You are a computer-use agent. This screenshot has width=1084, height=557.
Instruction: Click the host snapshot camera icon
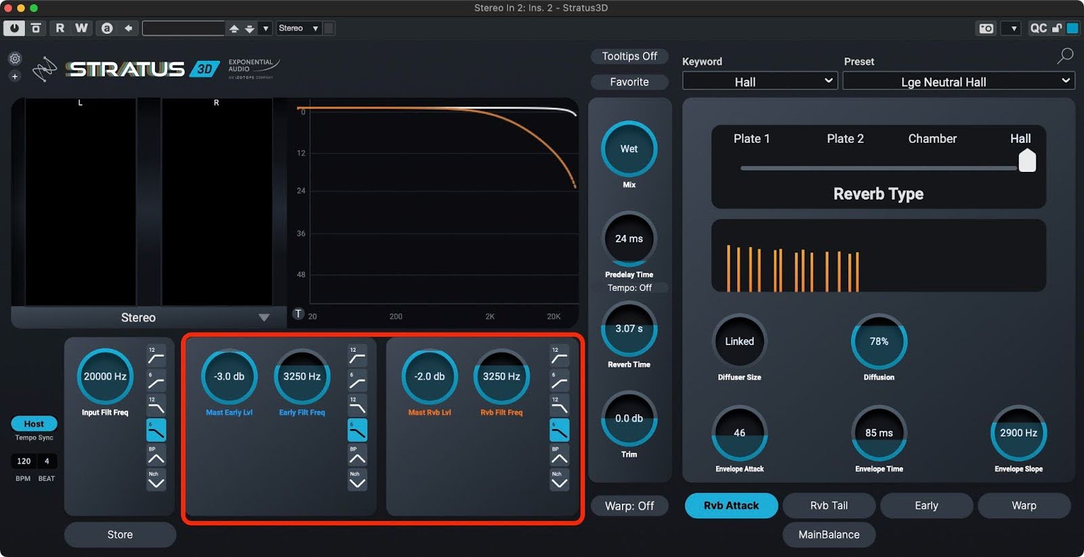point(986,28)
